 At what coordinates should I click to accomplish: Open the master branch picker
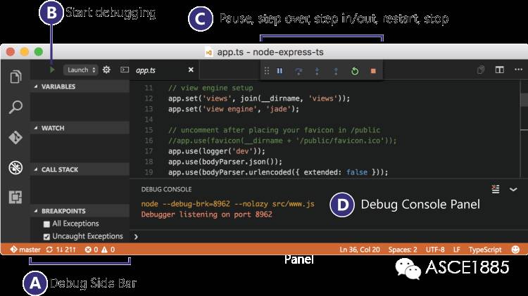[x=25, y=250]
